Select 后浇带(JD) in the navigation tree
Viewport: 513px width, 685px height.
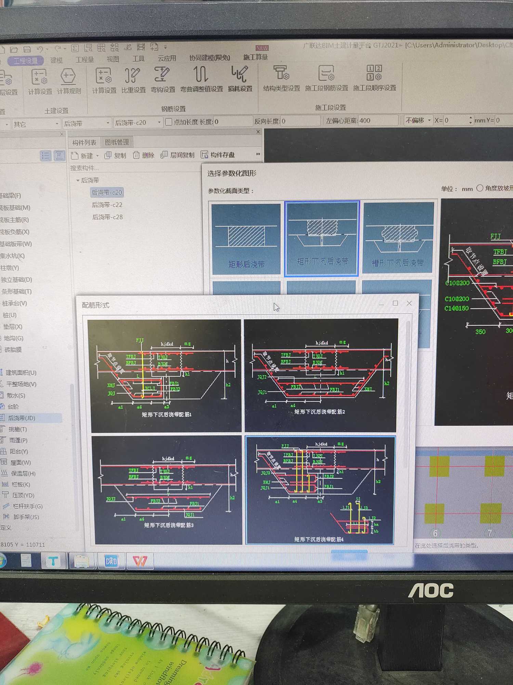(x=21, y=418)
